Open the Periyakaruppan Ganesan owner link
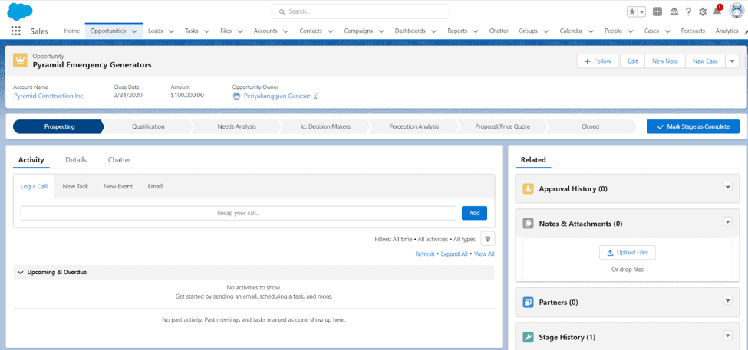Screen dimensions: 748x350 pyautogui.click(x=278, y=96)
